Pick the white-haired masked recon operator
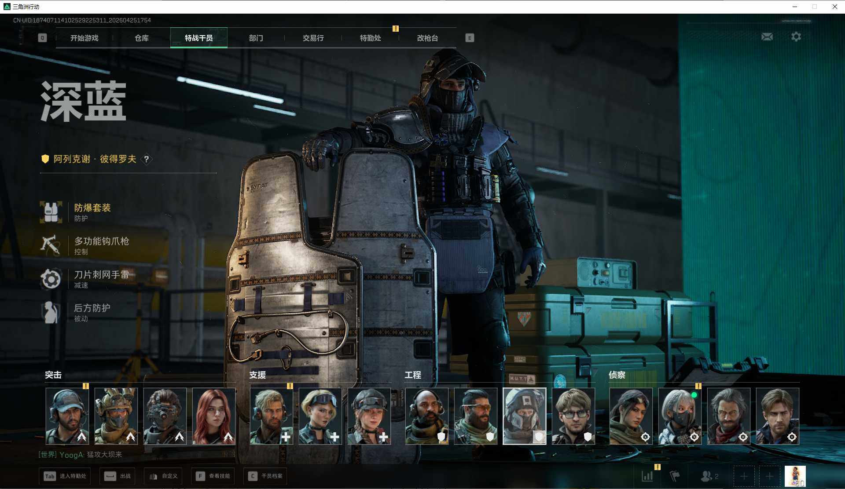Screen dimensions: 845x489 click(x=680, y=416)
